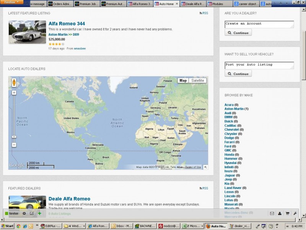Open the amasbee user profile link

(x=80, y=49)
